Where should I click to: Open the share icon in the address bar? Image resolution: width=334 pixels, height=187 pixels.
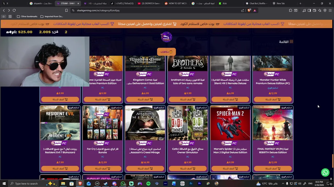tap(243, 10)
